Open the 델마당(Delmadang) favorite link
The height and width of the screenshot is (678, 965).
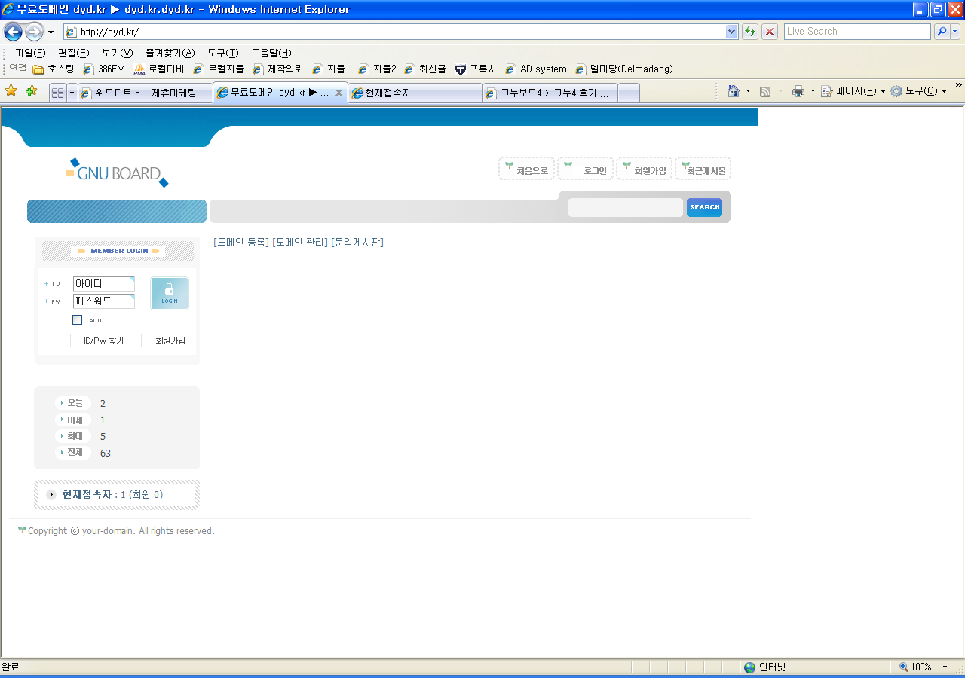[x=624, y=69]
